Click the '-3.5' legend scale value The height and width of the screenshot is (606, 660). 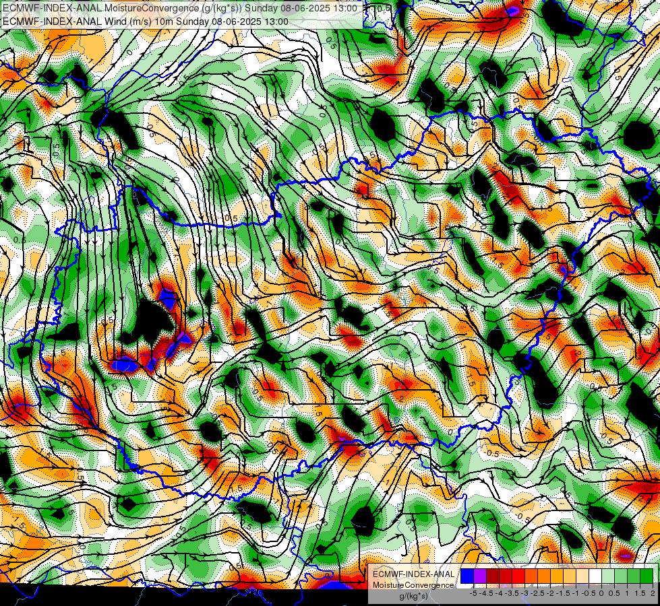[x=512, y=593]
